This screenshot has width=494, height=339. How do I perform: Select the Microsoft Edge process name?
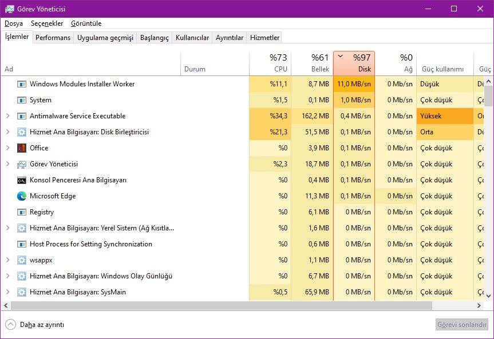coord(53,196)
